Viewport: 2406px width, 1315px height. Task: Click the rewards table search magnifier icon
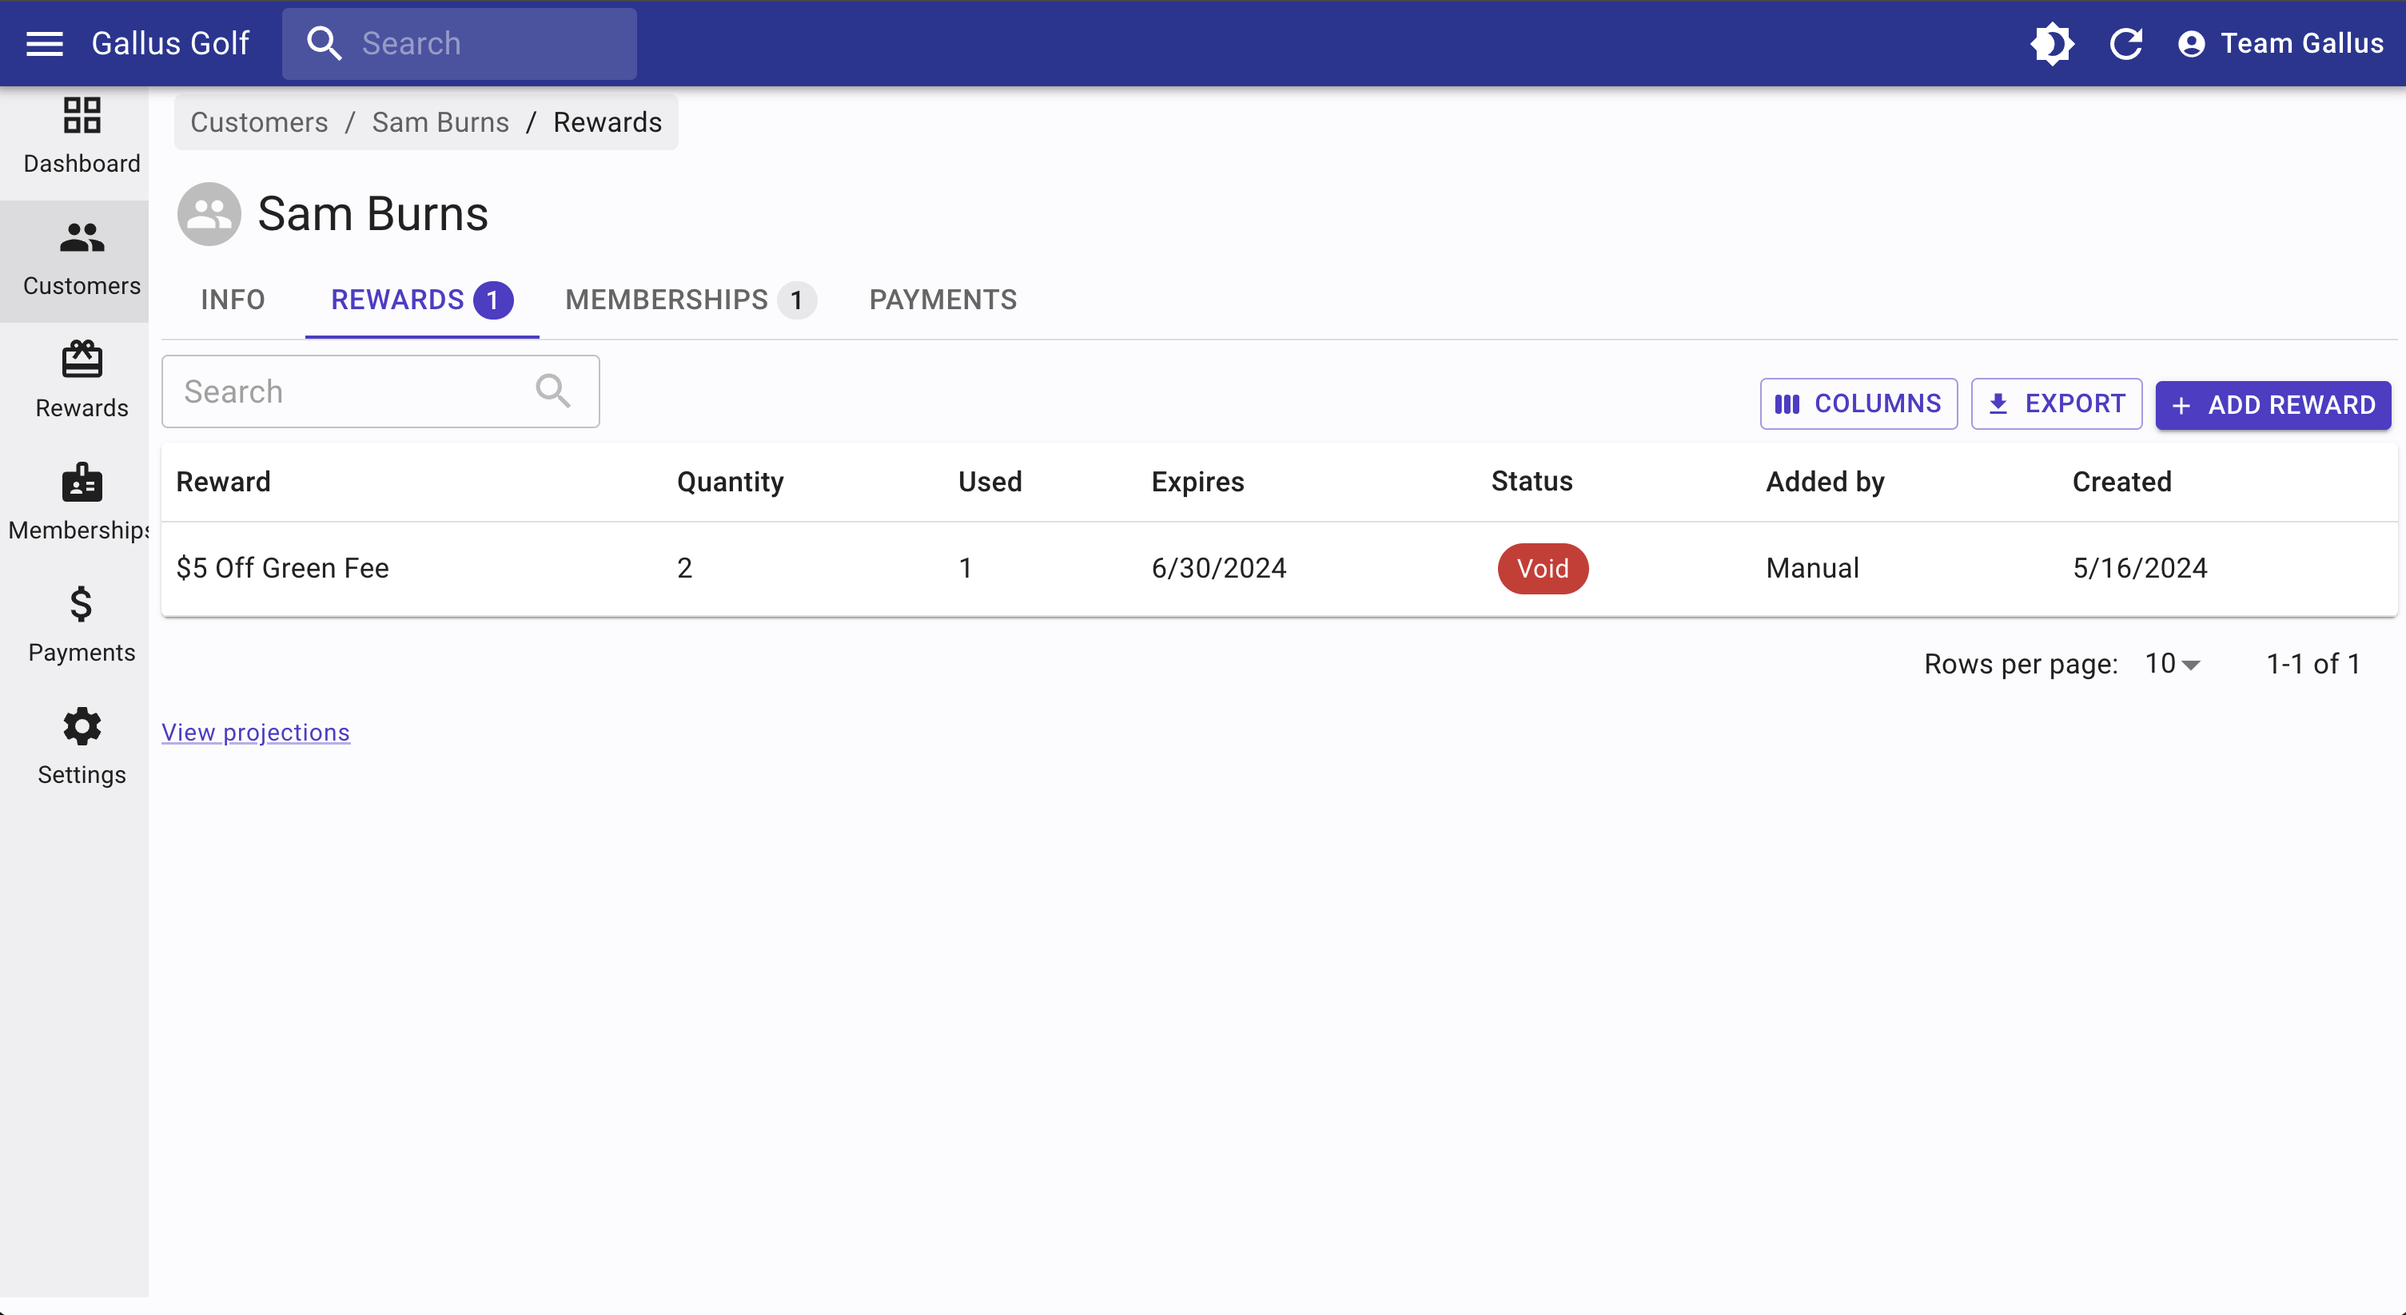point(553,391)
